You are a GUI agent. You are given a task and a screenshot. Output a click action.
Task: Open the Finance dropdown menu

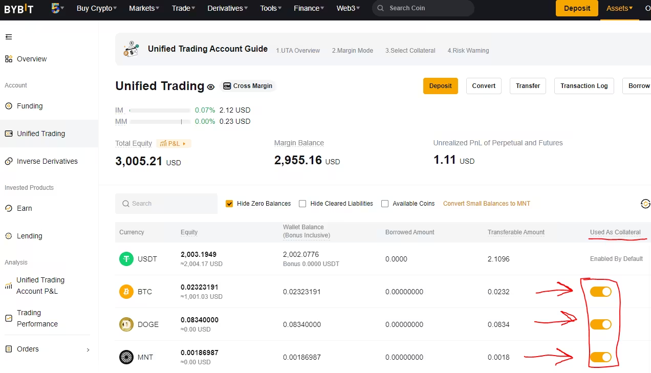[x=309, y=8]
